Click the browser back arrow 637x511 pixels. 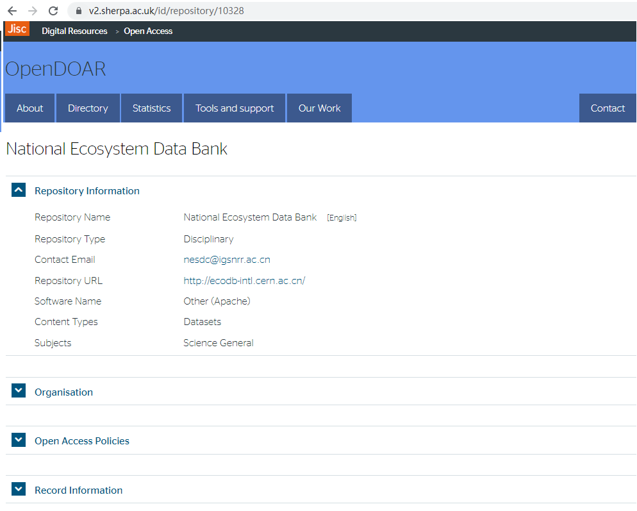pos(12,11)
